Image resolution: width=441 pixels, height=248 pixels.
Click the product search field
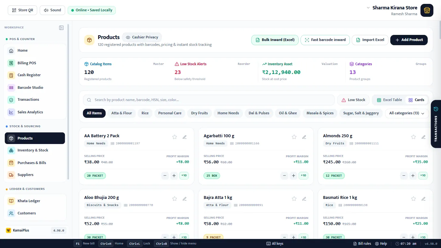point(209,100)
